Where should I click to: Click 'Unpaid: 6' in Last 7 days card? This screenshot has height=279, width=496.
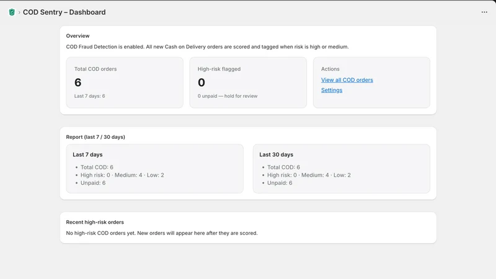pyautogui.click(x=93, y=183)
